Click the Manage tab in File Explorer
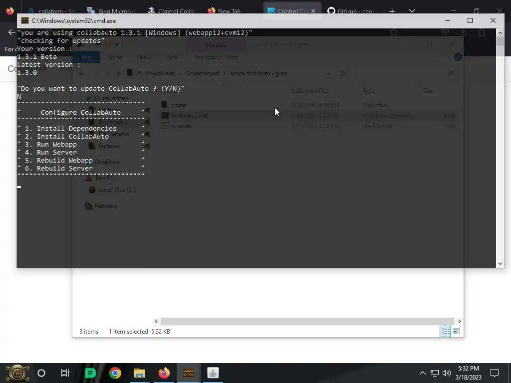 click(x=216, y=45)
